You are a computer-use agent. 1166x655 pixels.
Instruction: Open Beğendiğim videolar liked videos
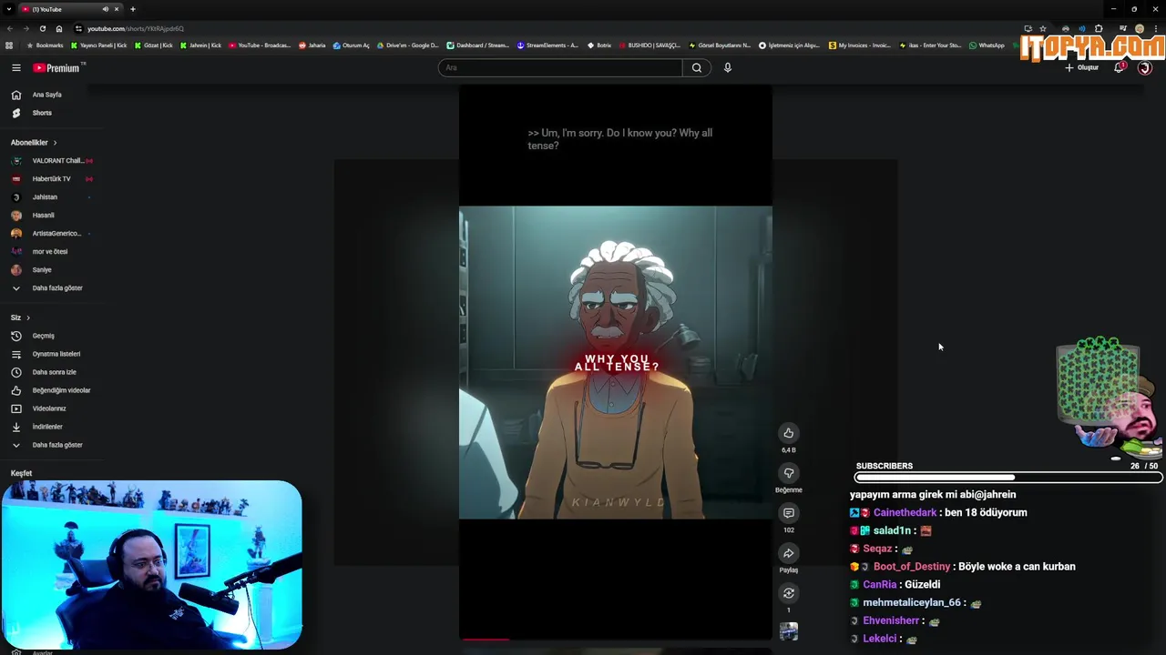coord(52,390)
